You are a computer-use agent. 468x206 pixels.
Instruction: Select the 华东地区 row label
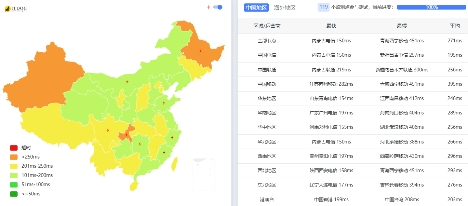tap(267, 98)
